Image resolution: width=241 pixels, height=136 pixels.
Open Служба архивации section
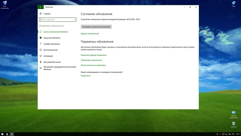pyautogui.click(x=52, y=44)
